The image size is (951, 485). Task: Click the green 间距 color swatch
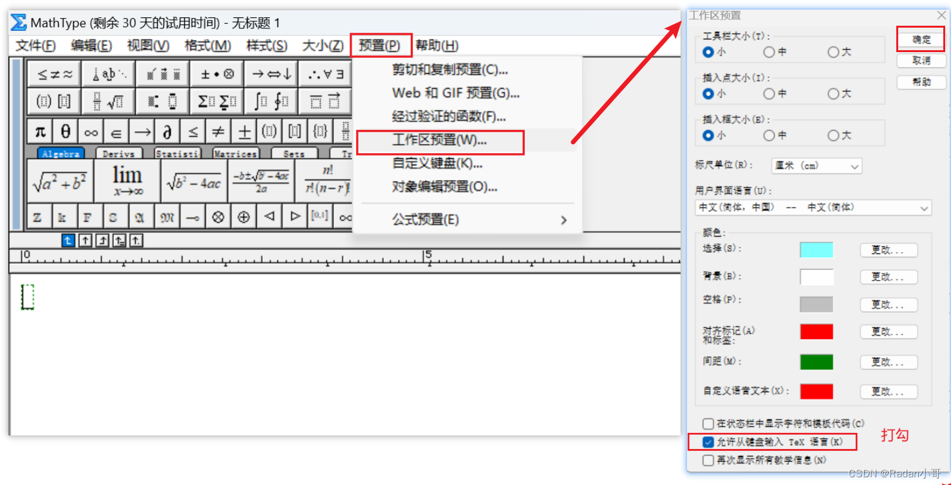point(816,362)
